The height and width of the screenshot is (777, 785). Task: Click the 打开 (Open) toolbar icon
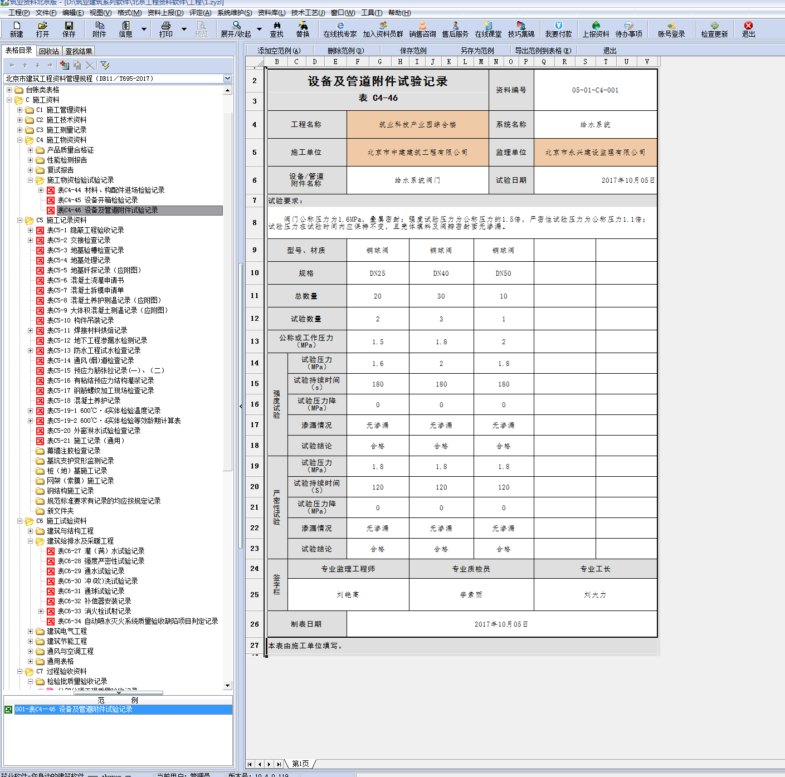pyautogui.click(x=43, y=29)
